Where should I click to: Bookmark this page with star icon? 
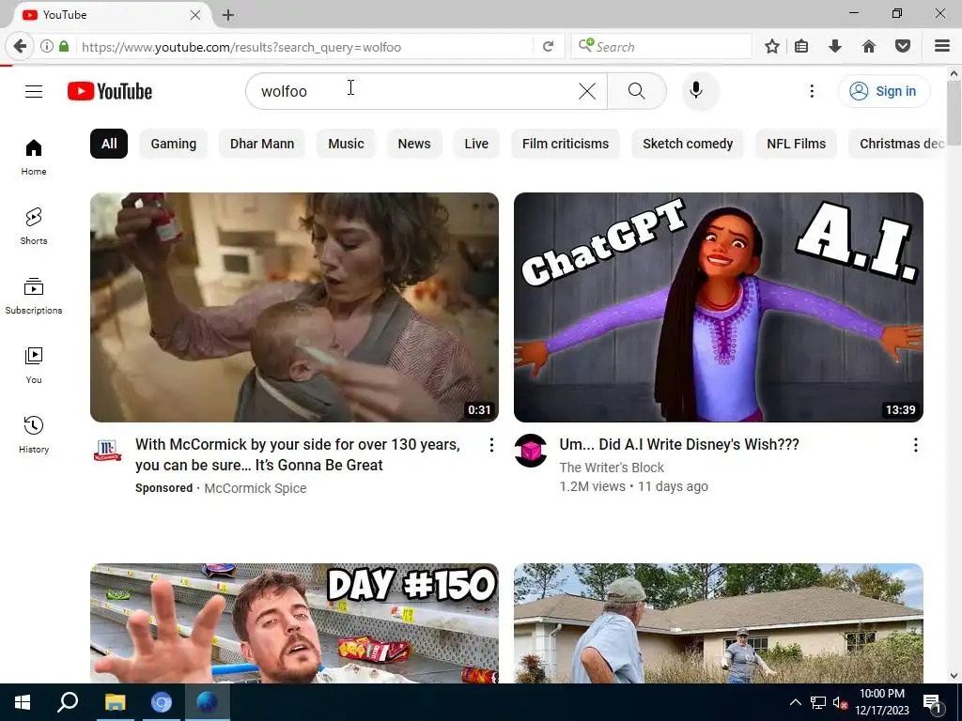(772, 46)
